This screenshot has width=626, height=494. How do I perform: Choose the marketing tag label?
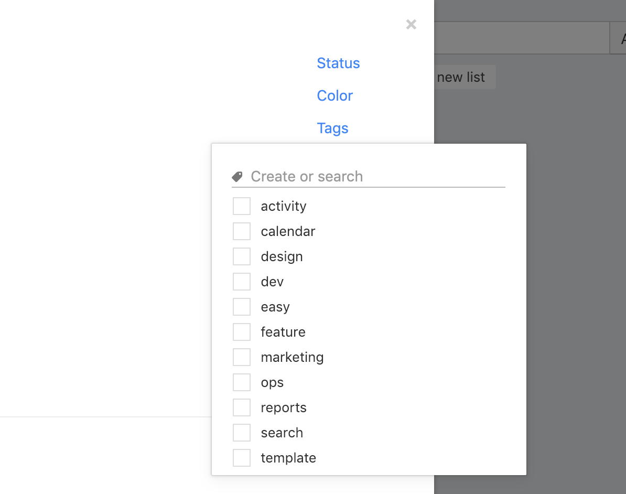point(292,358)
